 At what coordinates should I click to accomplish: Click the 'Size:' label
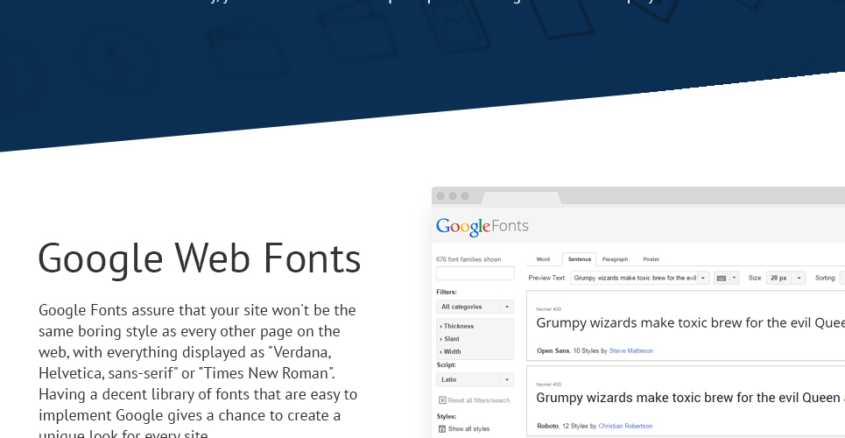(x=755, y=279)
